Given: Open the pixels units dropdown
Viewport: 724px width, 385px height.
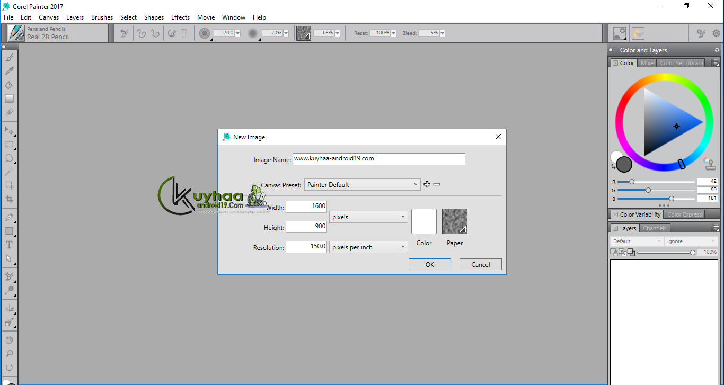Looking at the screenshot, I should [x=368, y=217].
